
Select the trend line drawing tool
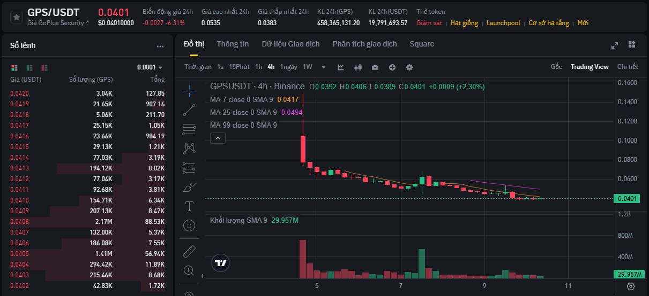point(189,110)
